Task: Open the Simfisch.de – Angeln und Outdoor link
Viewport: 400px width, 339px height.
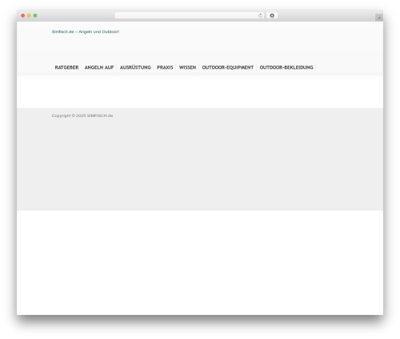Action: [86, 32]
